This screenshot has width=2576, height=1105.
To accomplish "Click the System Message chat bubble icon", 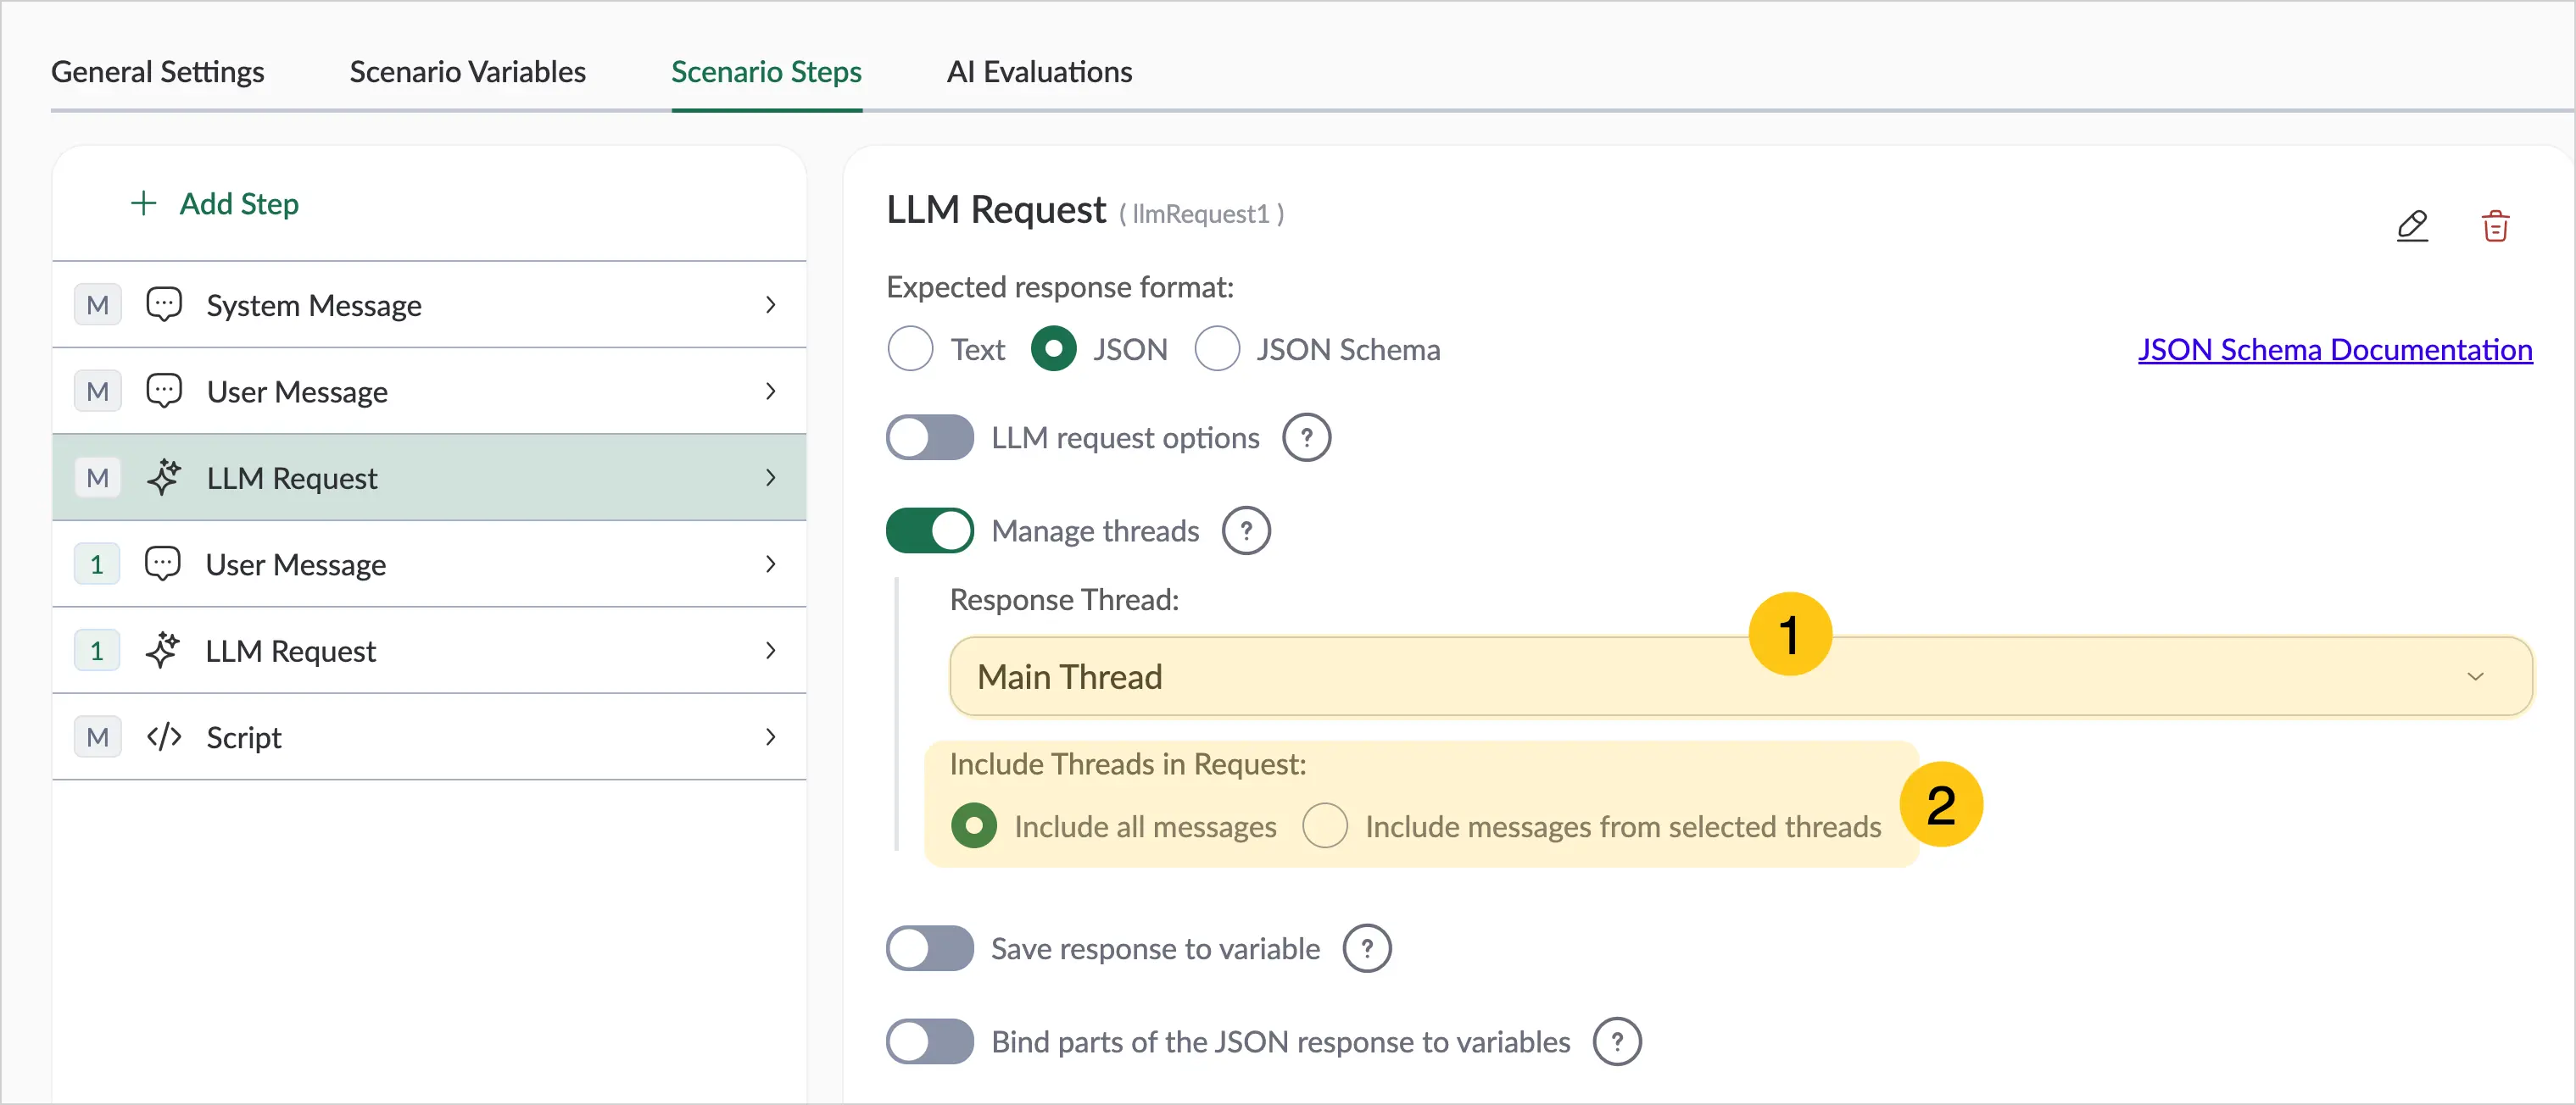I will coord(164,303).
